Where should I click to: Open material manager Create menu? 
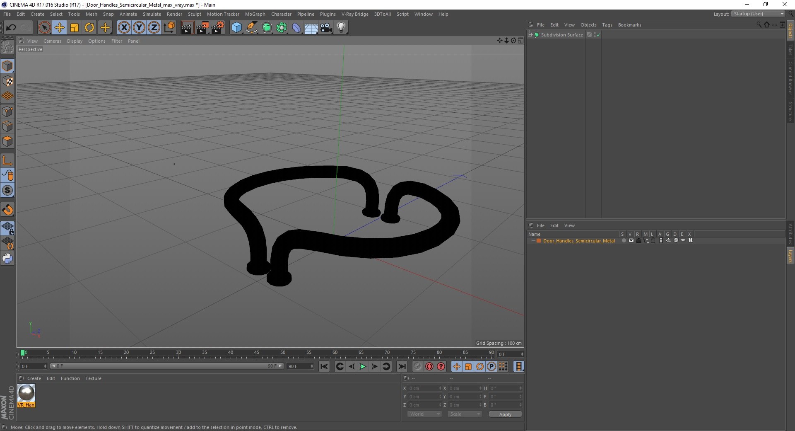pos(34,378)
